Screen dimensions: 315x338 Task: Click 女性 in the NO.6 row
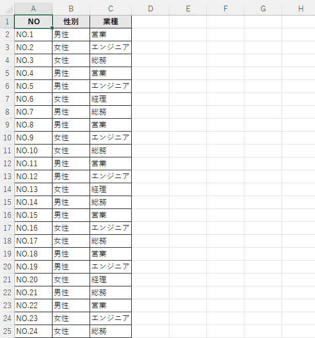71,99
